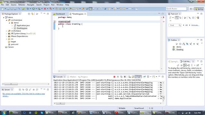
Task: Toggle Hide Static Members in Outline toolbar
Action: tap(191, 44)
